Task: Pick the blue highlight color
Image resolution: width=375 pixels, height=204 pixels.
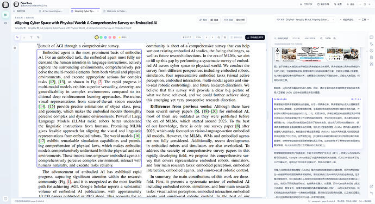Action: pos(105,38)
